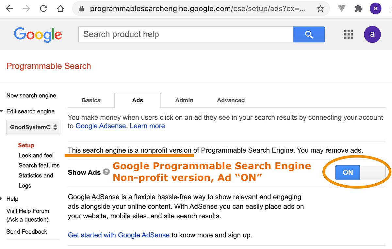Click the Show Ads help question mark
The image size is (392, 249).
coord(106,172)
